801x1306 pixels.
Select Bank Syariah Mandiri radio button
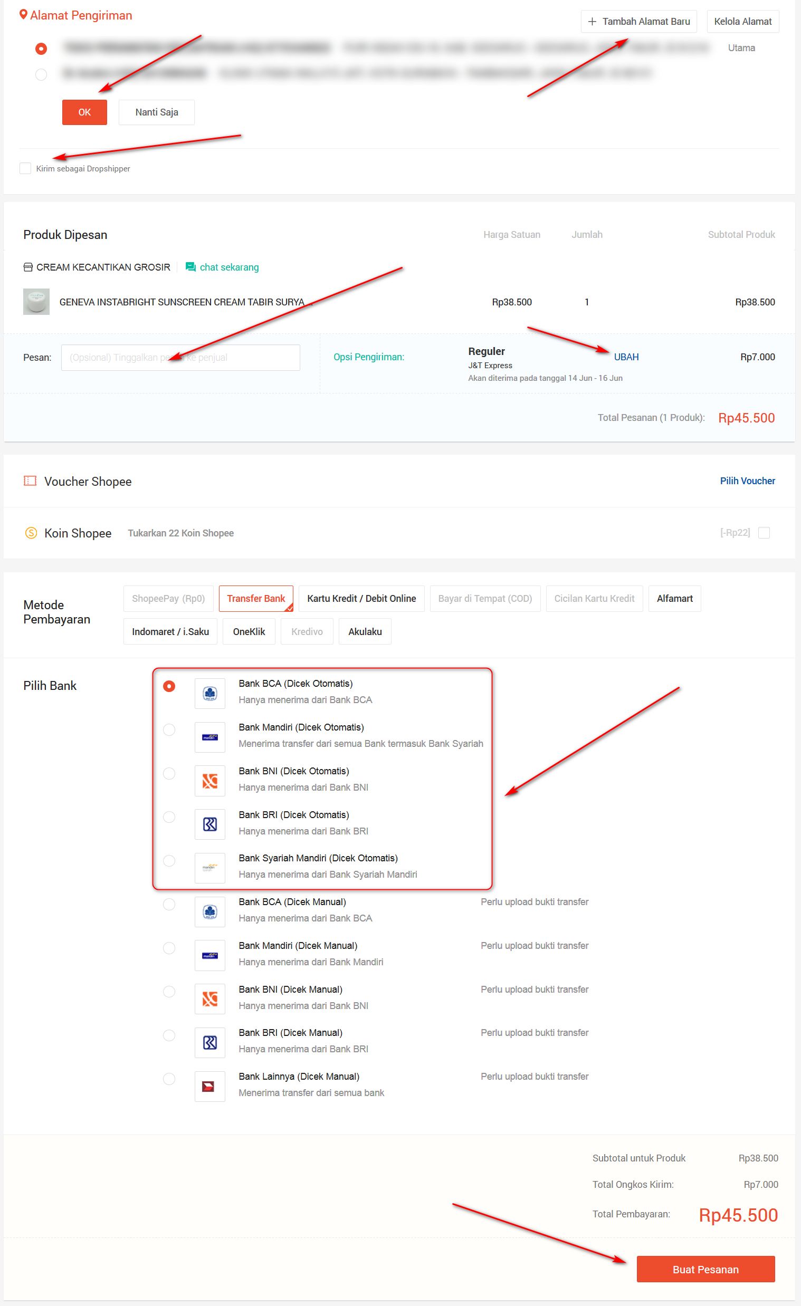click(x=169, y=861)
